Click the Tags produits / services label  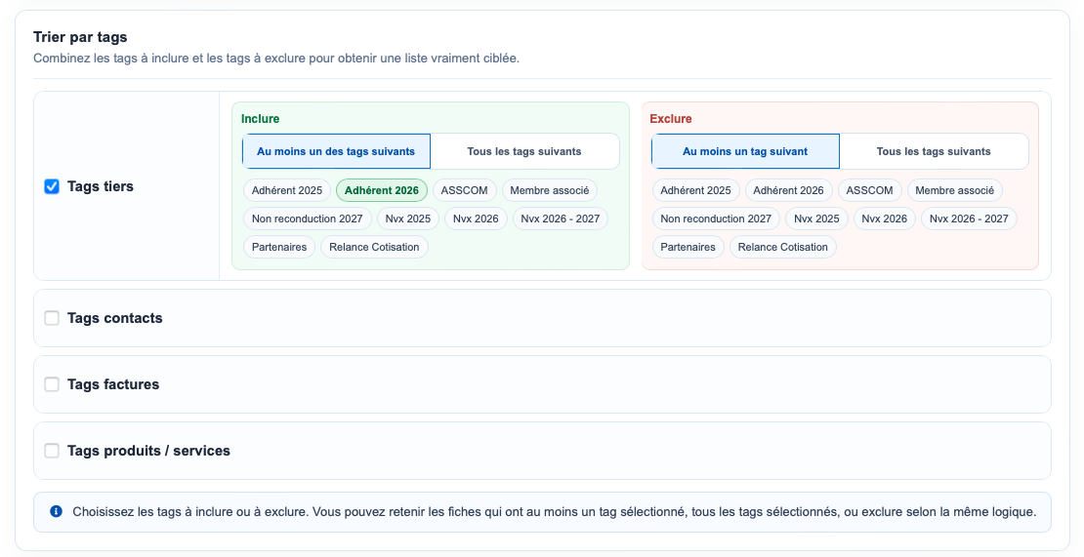pos(148,451)
